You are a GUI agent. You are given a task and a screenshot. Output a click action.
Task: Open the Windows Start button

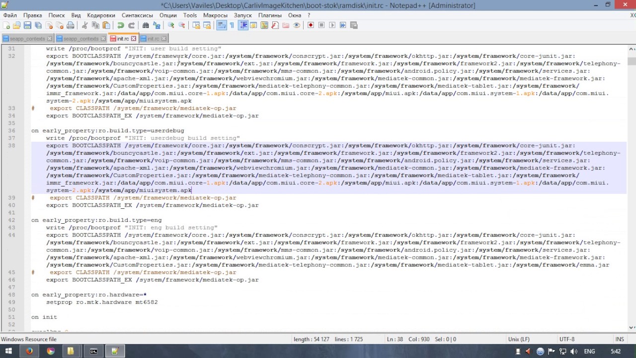tap(8, 351)
